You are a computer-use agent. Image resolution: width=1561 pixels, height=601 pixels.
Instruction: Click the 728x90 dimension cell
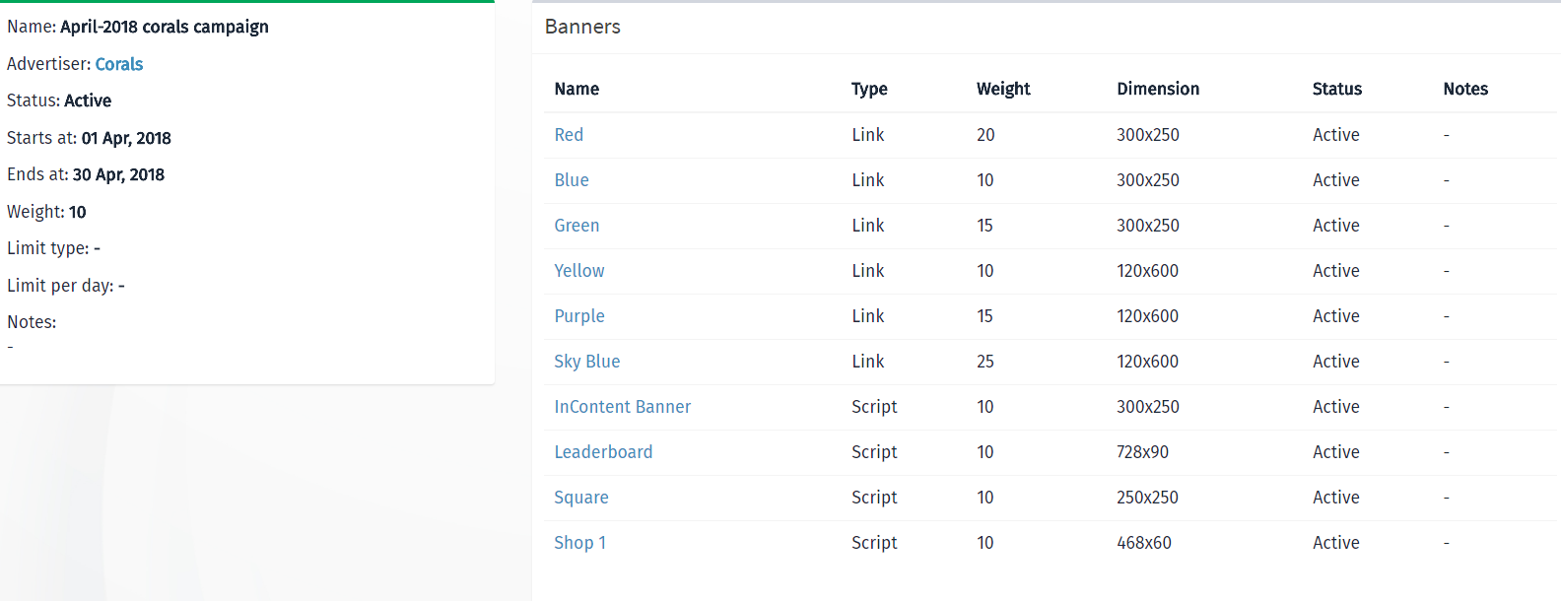(1142, 452)
